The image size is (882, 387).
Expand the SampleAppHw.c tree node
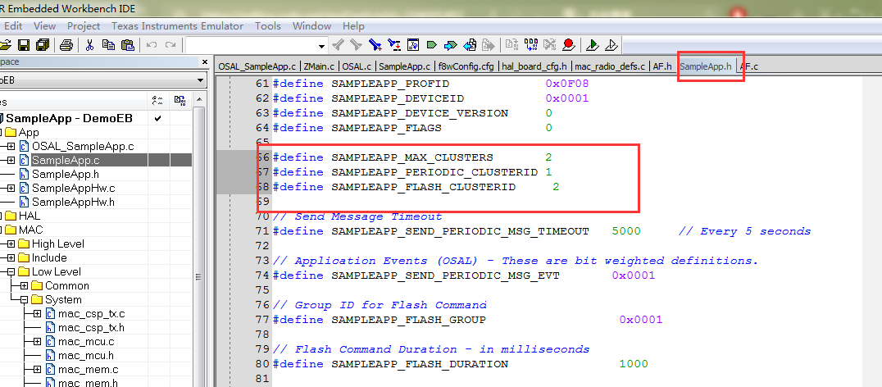point(10,188)
